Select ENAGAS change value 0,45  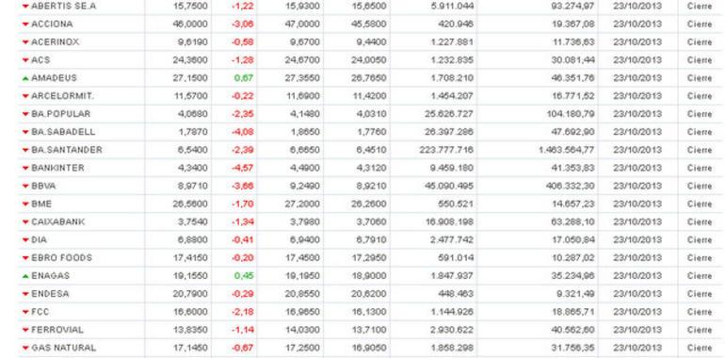click(244, 276)
